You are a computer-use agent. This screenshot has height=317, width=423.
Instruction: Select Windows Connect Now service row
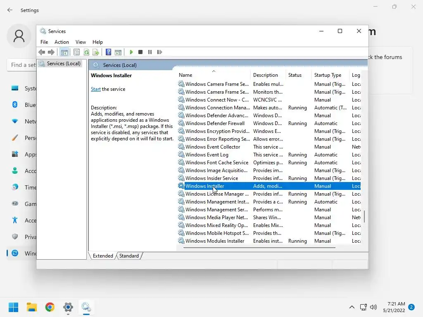[x=269, y=100]
